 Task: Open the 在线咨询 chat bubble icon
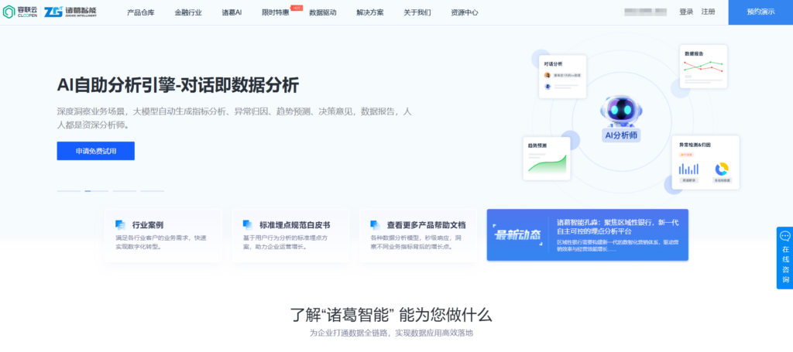point(784,236)
